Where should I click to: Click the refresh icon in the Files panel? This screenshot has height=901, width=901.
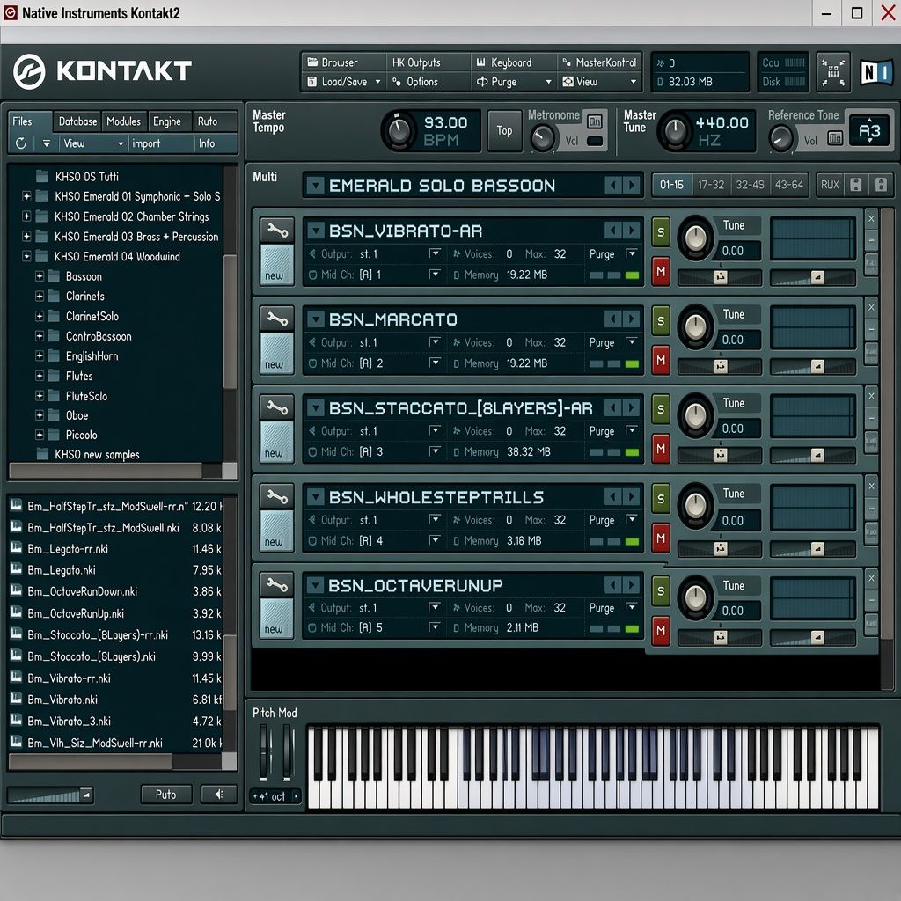pyautogui.click(x=21, y=143)
